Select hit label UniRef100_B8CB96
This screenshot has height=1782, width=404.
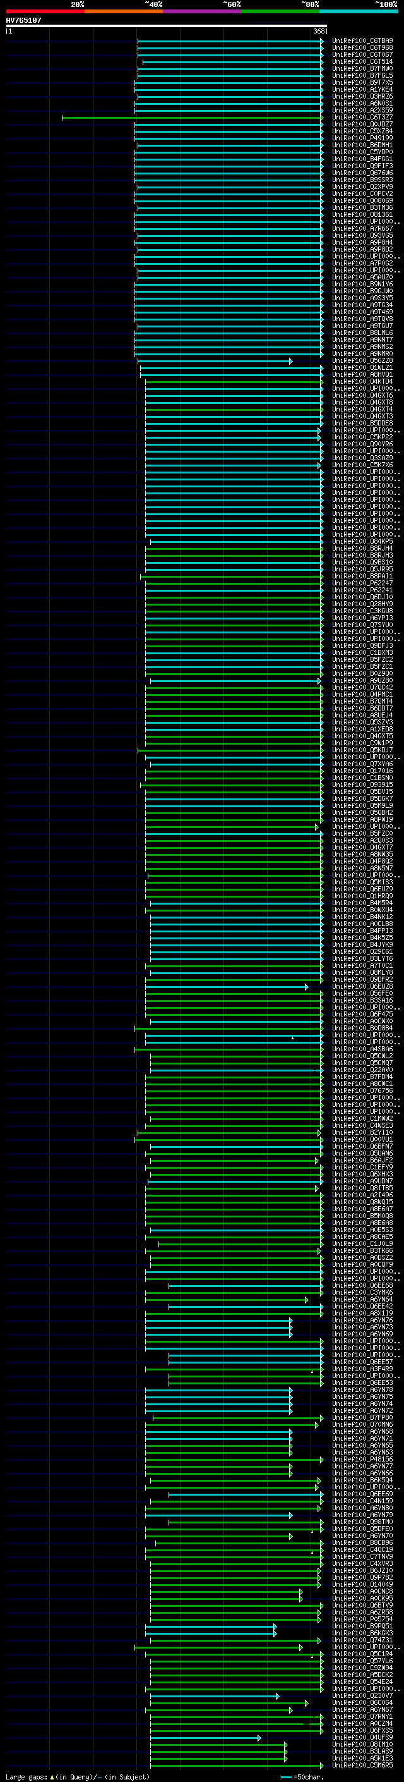362,1542
